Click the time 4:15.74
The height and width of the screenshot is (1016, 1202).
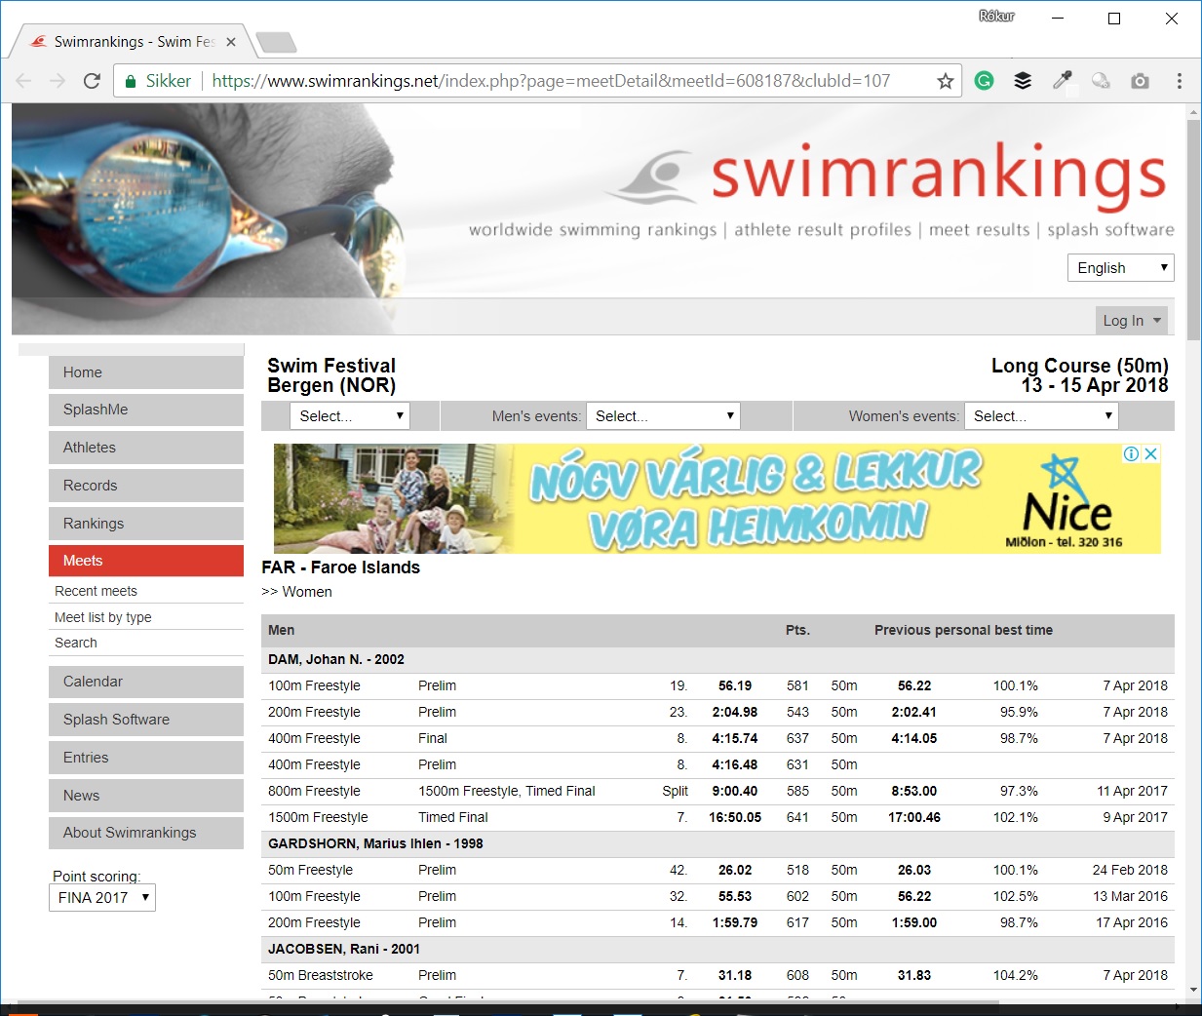[735, 738]
